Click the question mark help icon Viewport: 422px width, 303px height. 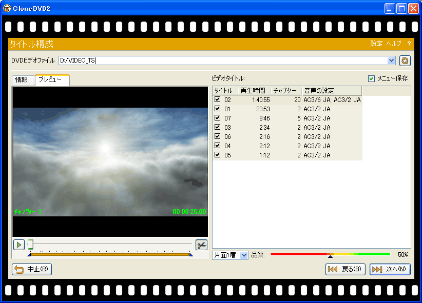[x=409, y=44]
